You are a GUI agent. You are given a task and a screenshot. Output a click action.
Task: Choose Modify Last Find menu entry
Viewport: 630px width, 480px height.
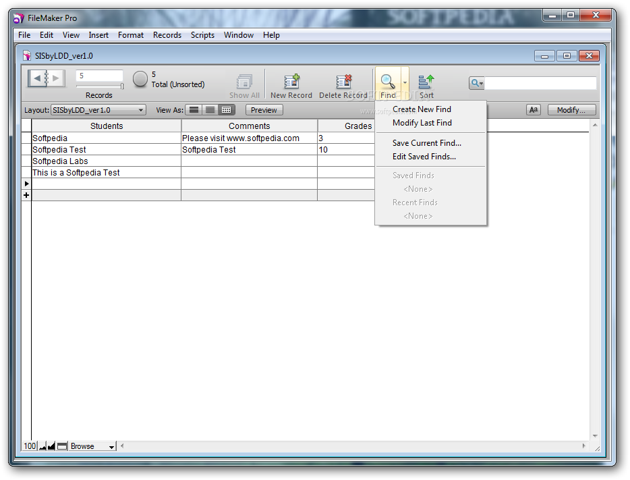pyautogui.click(x=422, y=123)
